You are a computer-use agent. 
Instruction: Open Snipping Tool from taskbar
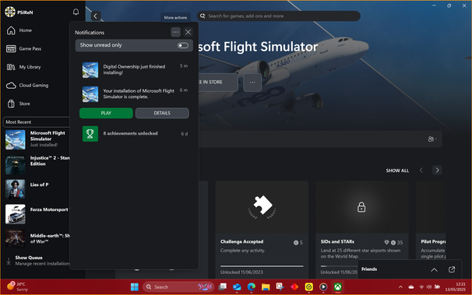pos(280,287)
